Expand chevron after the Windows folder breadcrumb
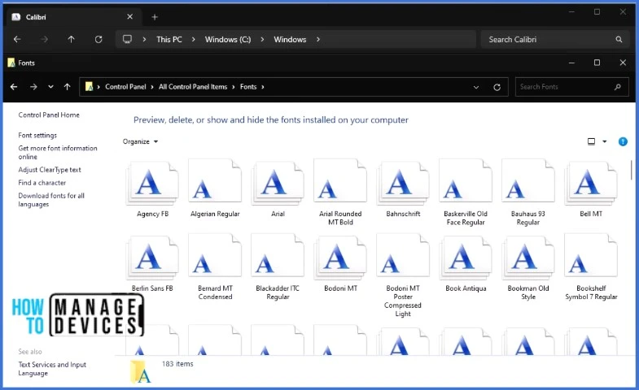 (317, 40)
